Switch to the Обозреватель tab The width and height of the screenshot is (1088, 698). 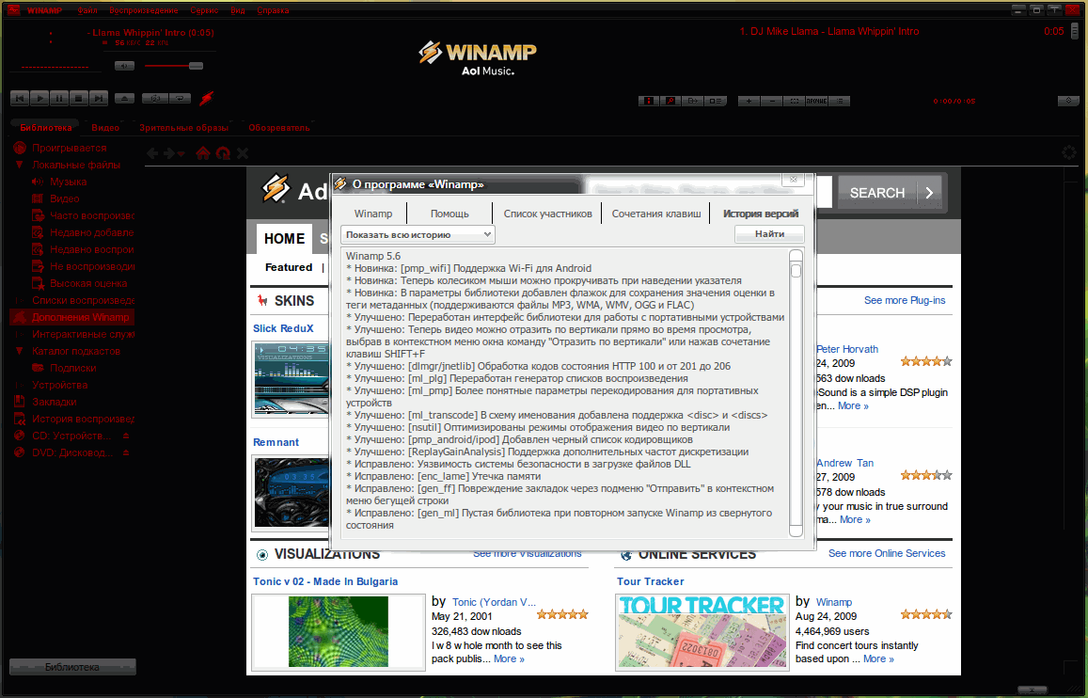click(x=279, y=128)
